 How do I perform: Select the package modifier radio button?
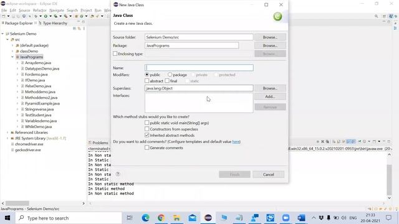coord(170,75)
